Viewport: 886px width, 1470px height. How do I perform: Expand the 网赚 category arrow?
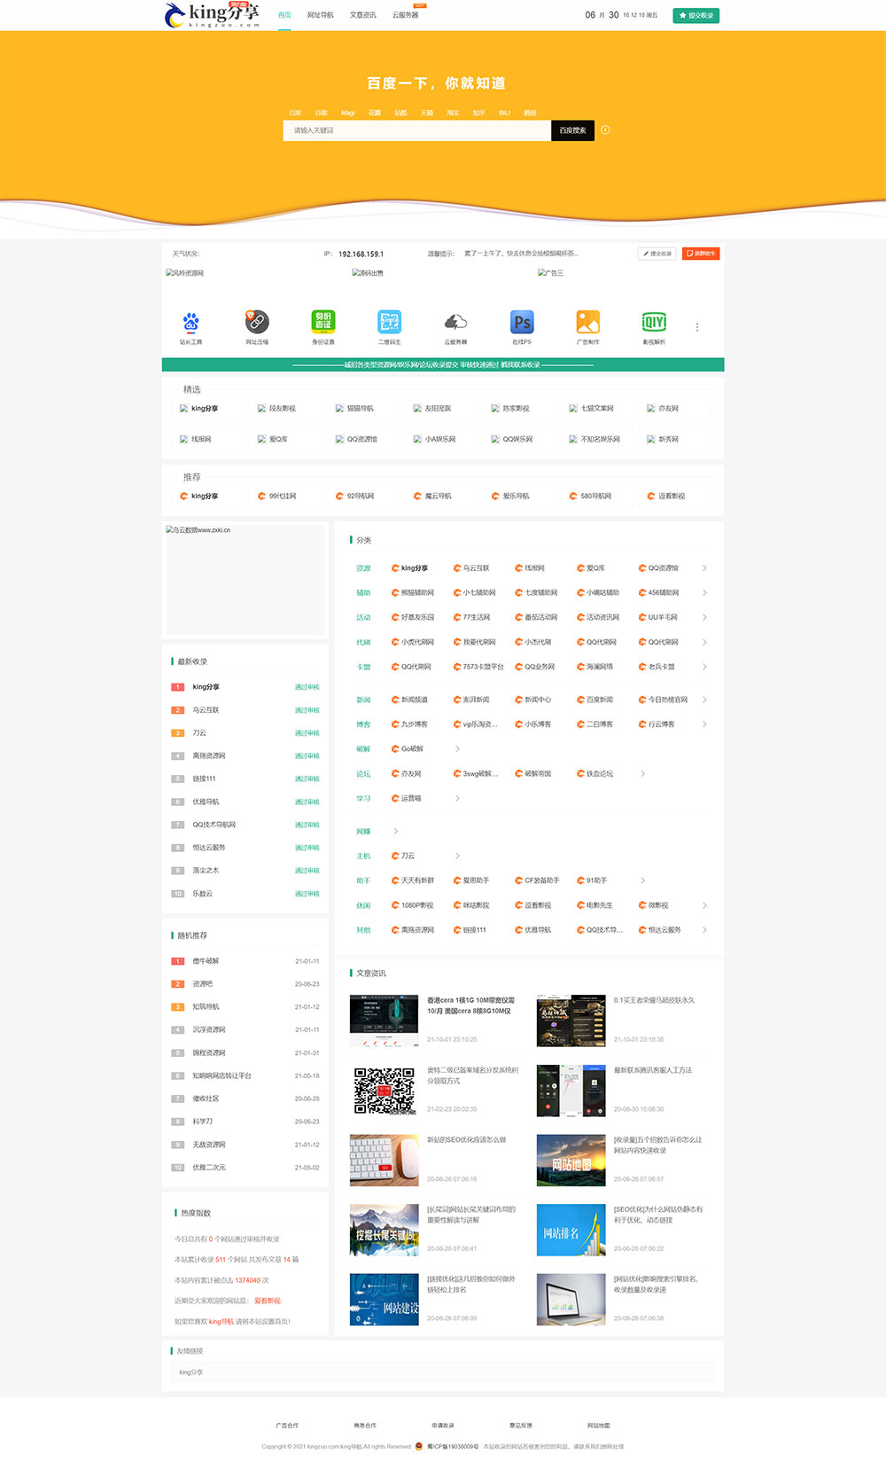(395, 832)
